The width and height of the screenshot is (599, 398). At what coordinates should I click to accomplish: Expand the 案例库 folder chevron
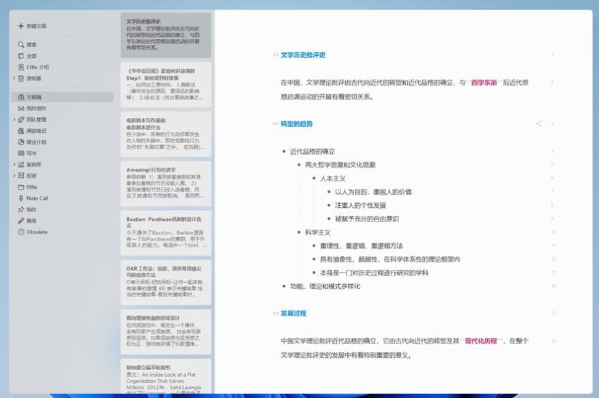(x=14, y=164)
